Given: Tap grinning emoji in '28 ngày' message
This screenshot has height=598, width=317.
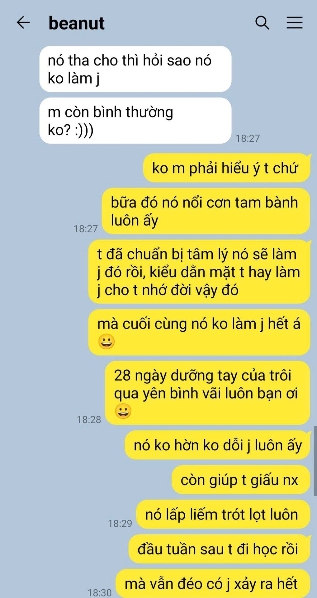Looking at the screenshot, I should click(x=123, y=411).
